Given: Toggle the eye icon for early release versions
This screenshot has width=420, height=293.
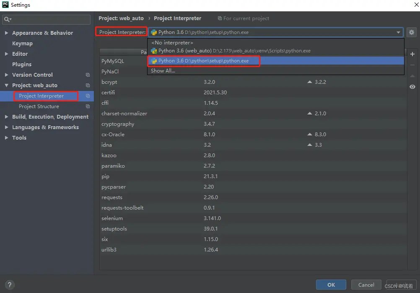Looking at the screenshot, I should point(412,87).
